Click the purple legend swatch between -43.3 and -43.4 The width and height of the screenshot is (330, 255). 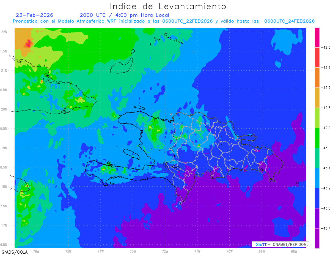[317, 218]
